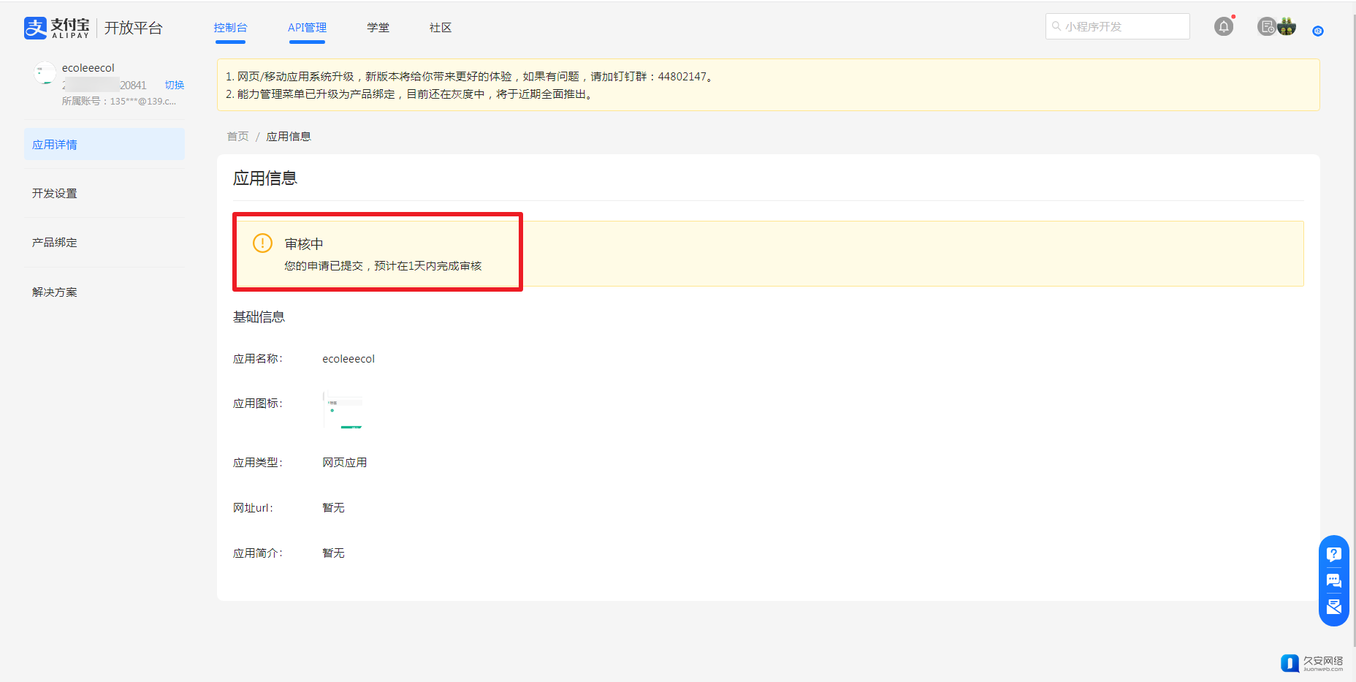Click the envelope feedback icon
Screen dimensions: 1356x682
pyautogui.click(x=1333, y=607)
